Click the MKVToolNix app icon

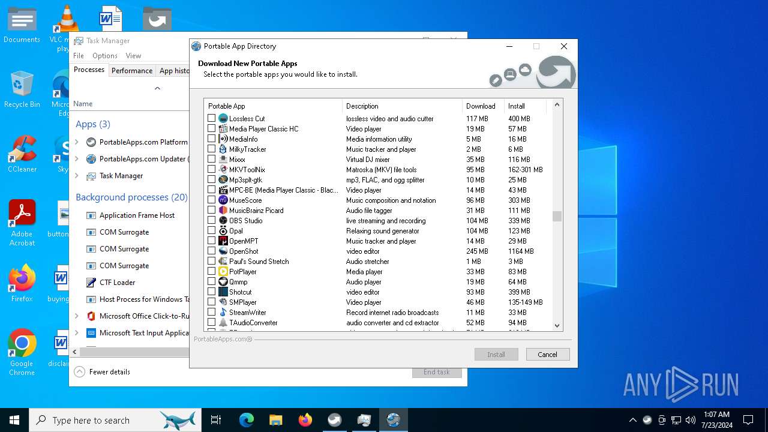coord(223,169)
